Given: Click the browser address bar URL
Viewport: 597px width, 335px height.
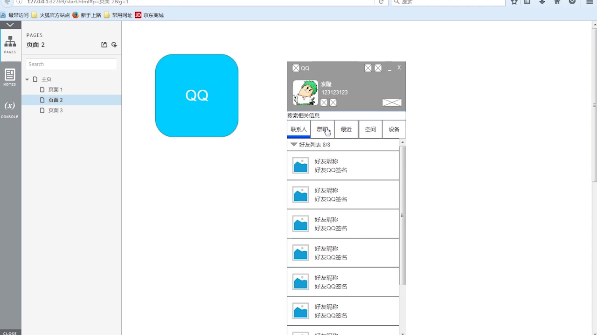Looking at the screenshot, I should (78, 2).
